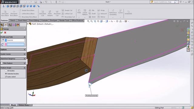Open the Features tab
194x109 pixels.
pos(4,21)
